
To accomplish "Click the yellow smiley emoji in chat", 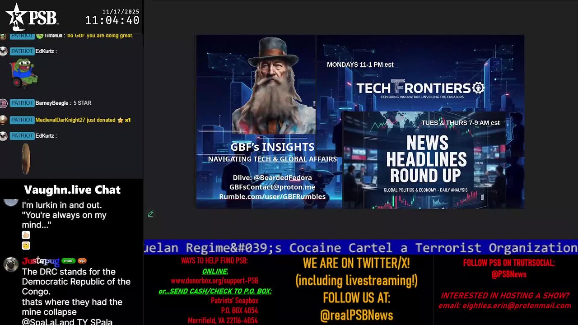I will 26,246.
